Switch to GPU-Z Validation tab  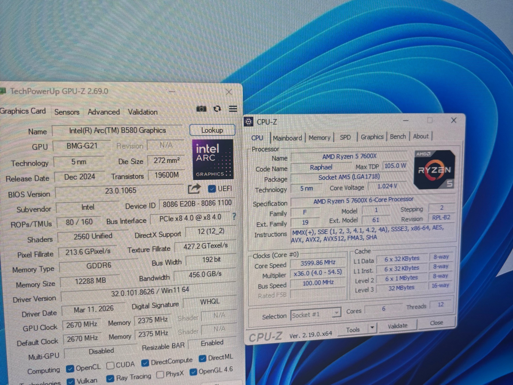143,112
